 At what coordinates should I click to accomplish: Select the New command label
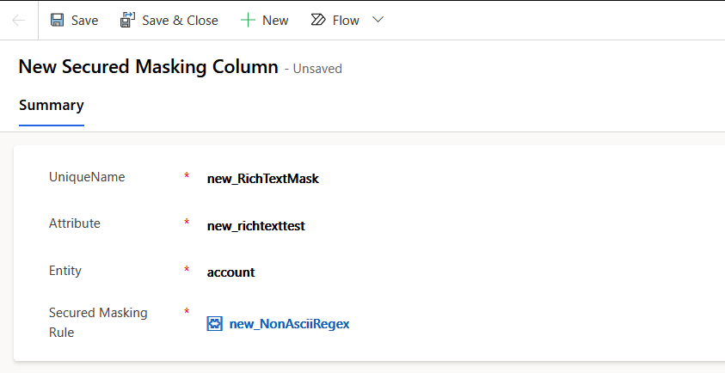coord(275,20)
